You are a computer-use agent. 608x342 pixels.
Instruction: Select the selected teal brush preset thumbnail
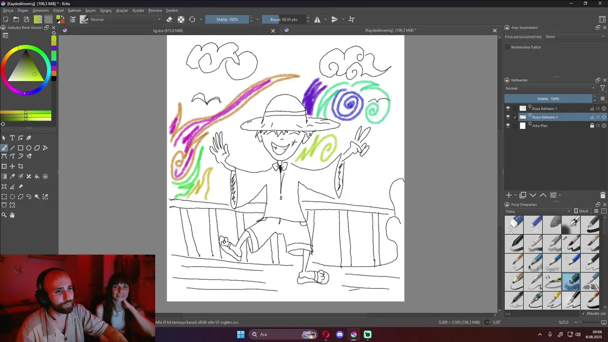(x=571, y=281)
